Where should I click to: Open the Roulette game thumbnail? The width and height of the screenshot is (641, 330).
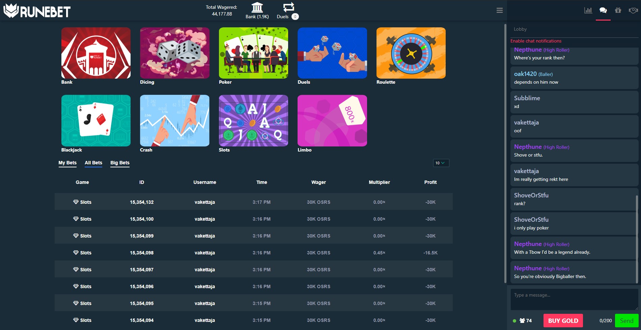(411, 53)
